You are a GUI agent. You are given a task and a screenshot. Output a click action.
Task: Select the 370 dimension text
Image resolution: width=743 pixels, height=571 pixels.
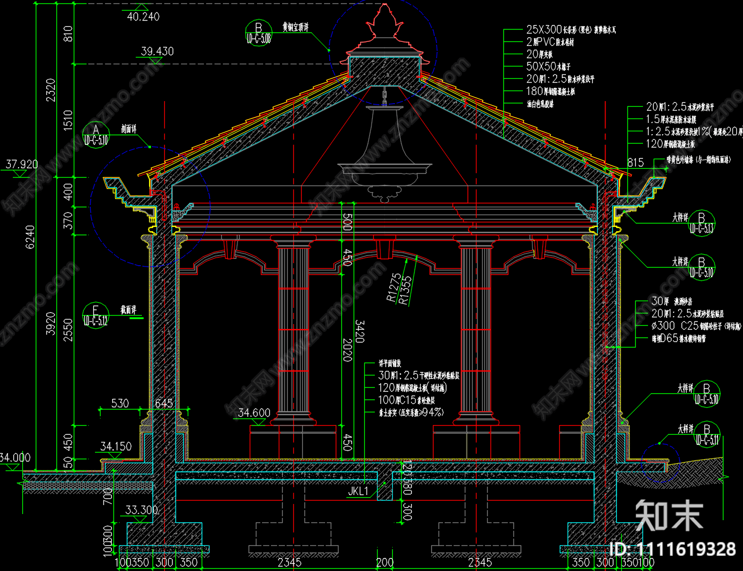click(68, 220)
